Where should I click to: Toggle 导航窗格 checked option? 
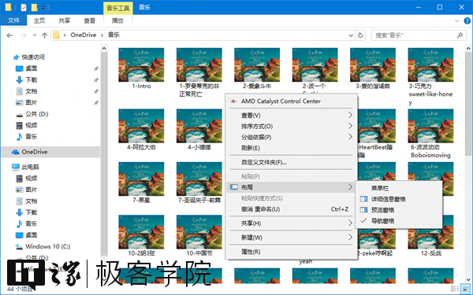[399, 220]
